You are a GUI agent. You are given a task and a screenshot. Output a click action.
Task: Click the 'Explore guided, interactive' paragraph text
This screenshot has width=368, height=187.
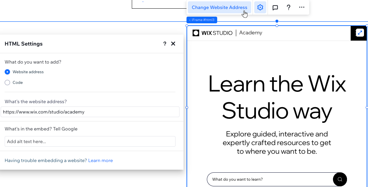(277, 143)
